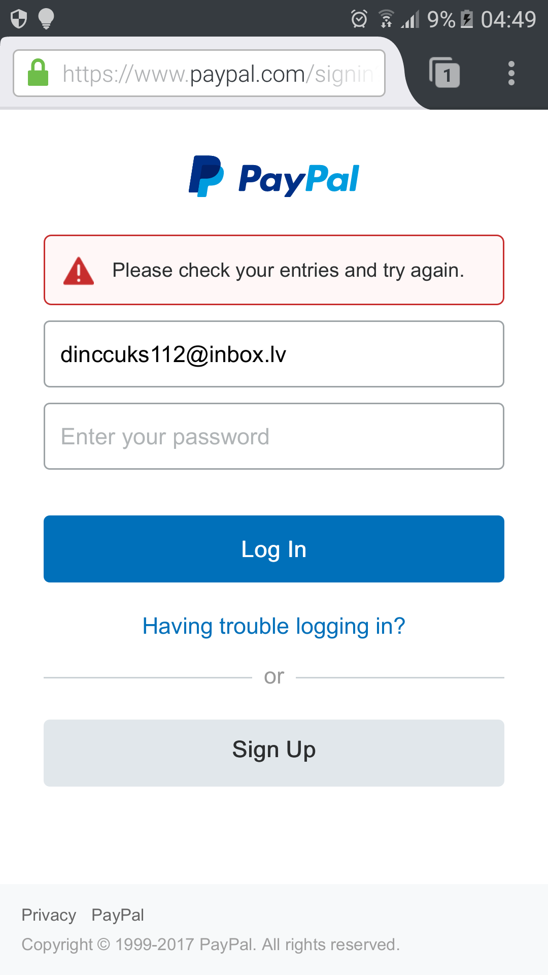Focus the Enter your password field
The height and width of the screenshot is (975, 548).
[274, 436]
